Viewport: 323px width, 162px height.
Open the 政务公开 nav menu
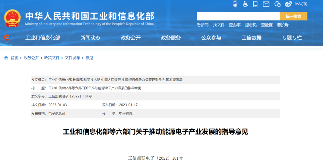pos(131,38)
